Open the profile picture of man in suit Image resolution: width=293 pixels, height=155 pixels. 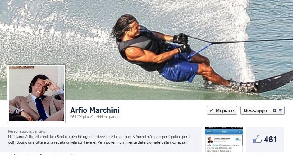(36, 94)
